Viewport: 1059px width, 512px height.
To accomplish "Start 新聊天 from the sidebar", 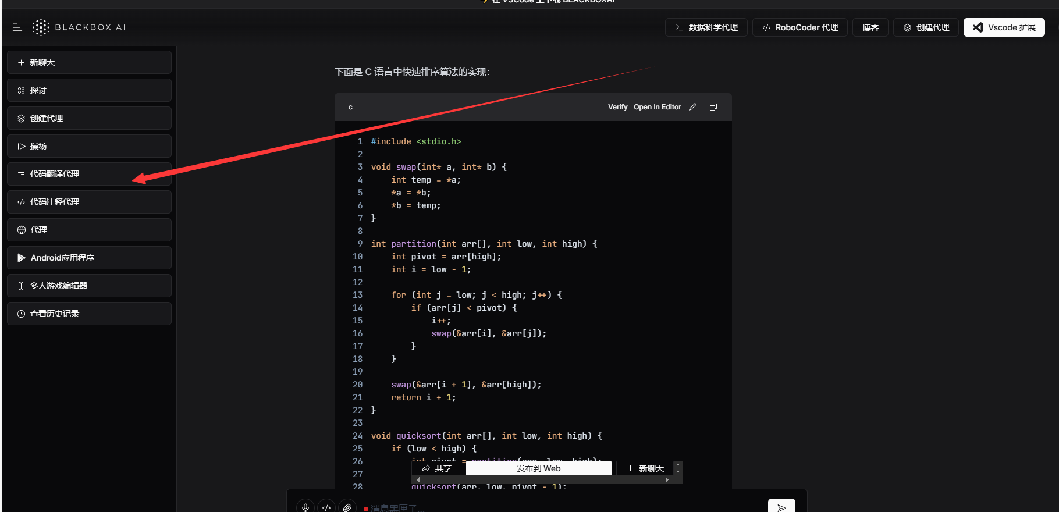I will (x=89, y=62).
